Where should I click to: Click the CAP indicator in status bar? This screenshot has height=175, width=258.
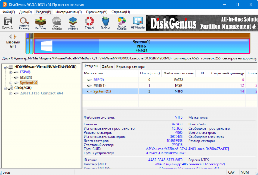(x=231, y=172)
